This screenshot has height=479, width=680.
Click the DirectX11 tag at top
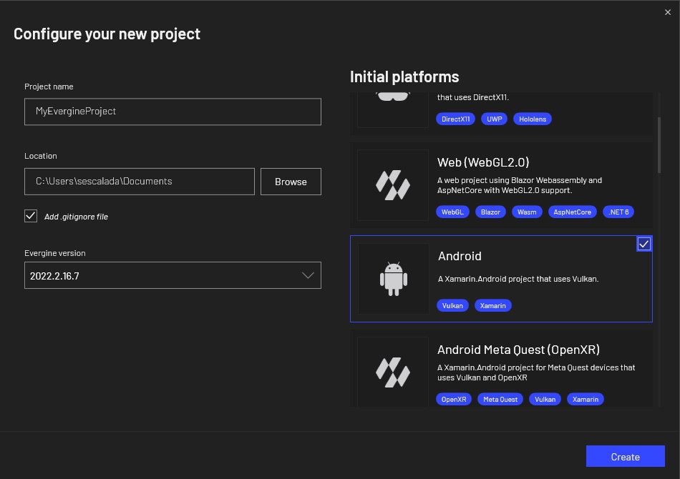coord(455,119)
